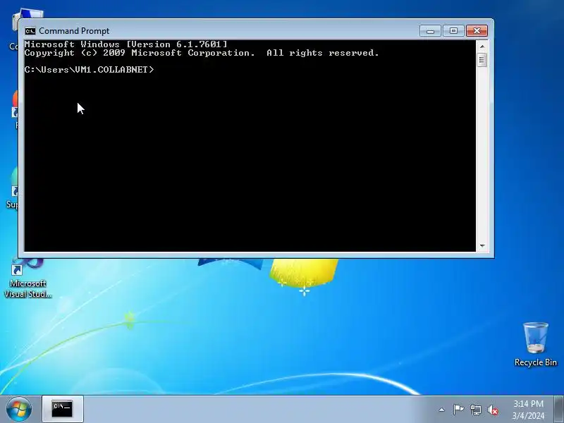Click the 'Microsoft Windows [Version 6.1.7601]' line

126,44
